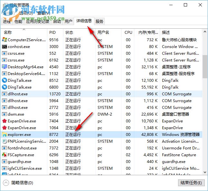Viewport: 208px width, 191px height.
Task: Click the DesktopMgr64.exe monitor icon
Action: pos(5,67)
